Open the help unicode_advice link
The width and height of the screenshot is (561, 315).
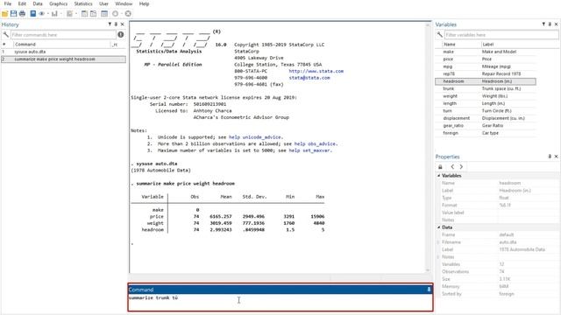click(255, 137)
